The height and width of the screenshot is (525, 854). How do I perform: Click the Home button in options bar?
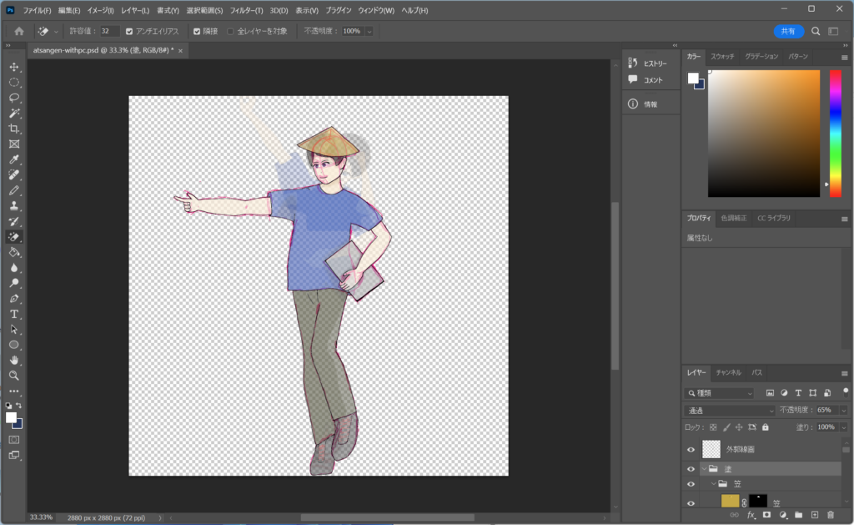click(19, 32)
